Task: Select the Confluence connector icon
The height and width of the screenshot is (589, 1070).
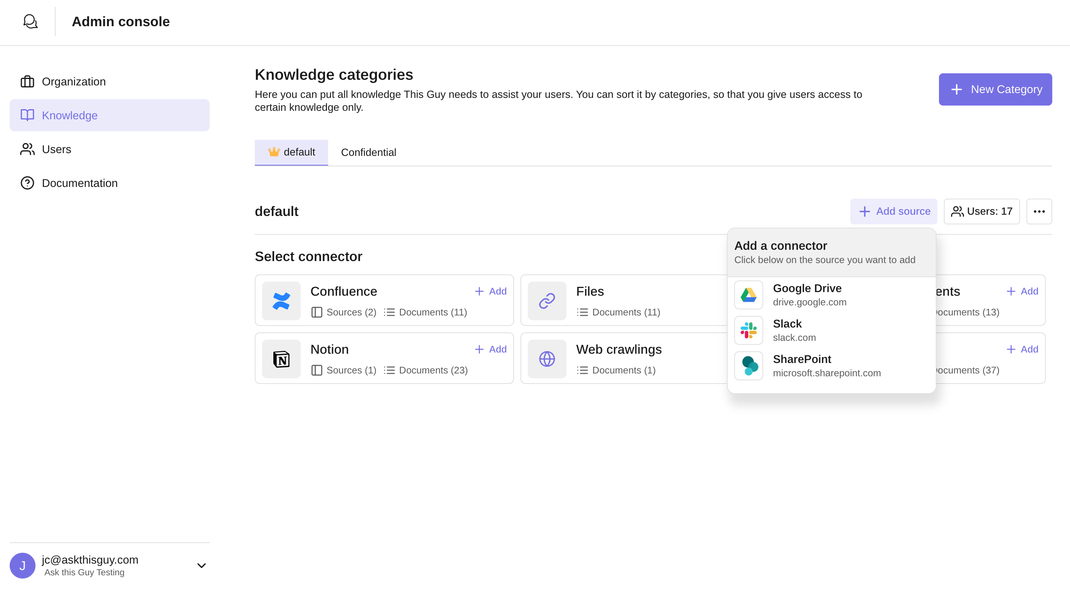Action: click(281, 301)
